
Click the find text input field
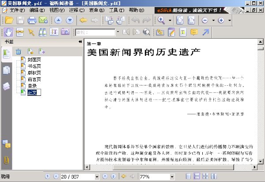click(95, 32)
